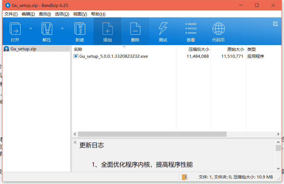
Task: Click the compressed size value 11,484,088
Action: 198,56
